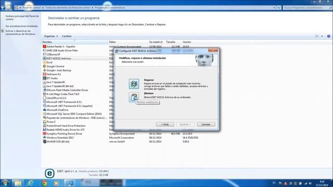Click the Google+ Auto Backup icon
The width and height of the screenshot is (333, 187).
click(x=44, y=70)
